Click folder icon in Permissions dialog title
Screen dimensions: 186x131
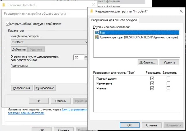point(92,11)
